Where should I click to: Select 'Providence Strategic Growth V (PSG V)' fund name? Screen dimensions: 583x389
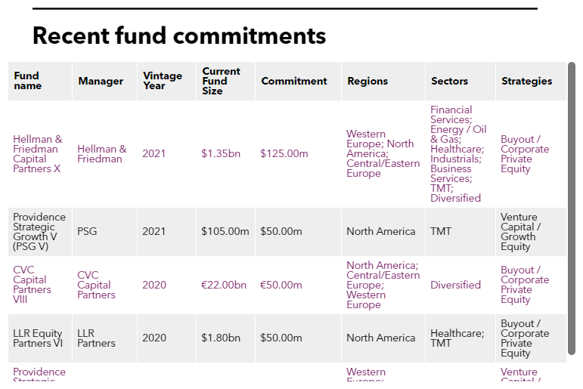click(x=39, y=231)
